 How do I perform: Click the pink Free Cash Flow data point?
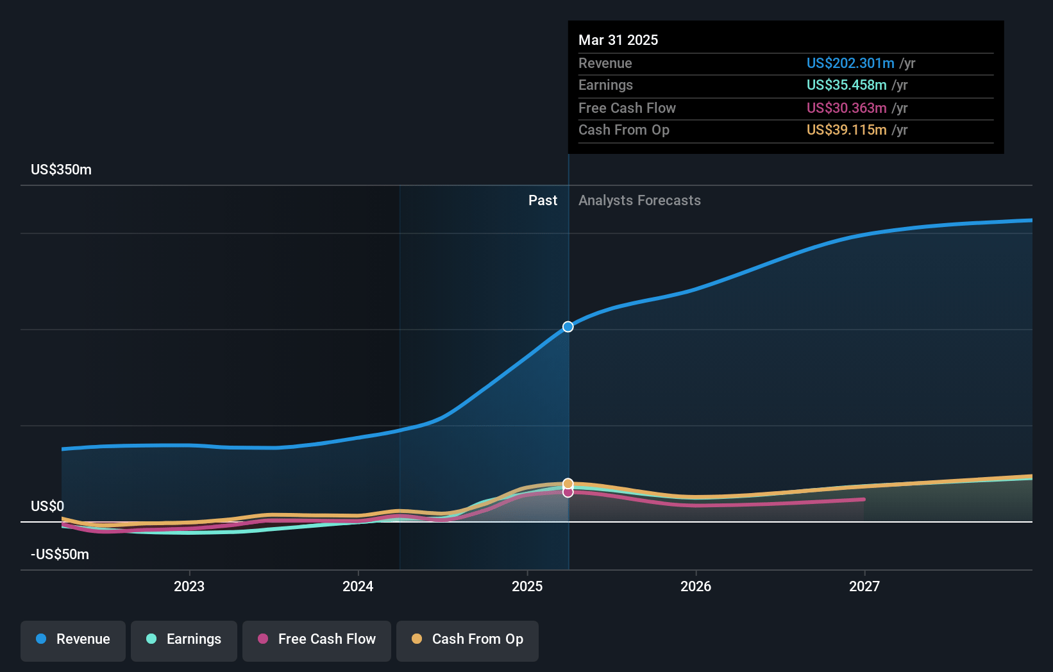click(x=568, y=492)
